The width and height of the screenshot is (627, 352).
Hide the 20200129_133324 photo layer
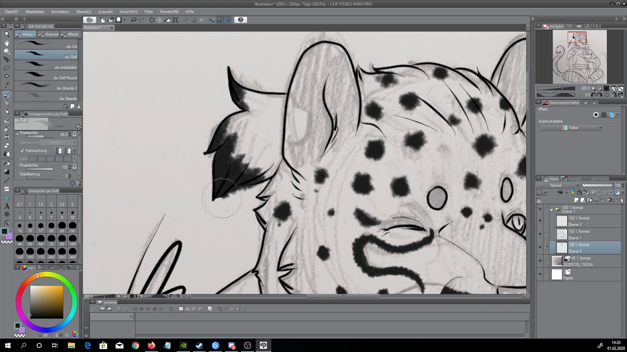[x=540, y=261]
